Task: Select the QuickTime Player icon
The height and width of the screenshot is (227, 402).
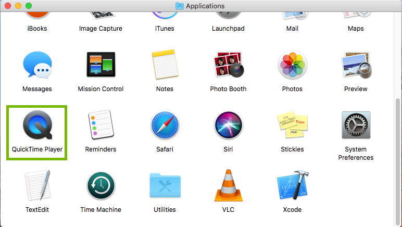Action: 37,125
